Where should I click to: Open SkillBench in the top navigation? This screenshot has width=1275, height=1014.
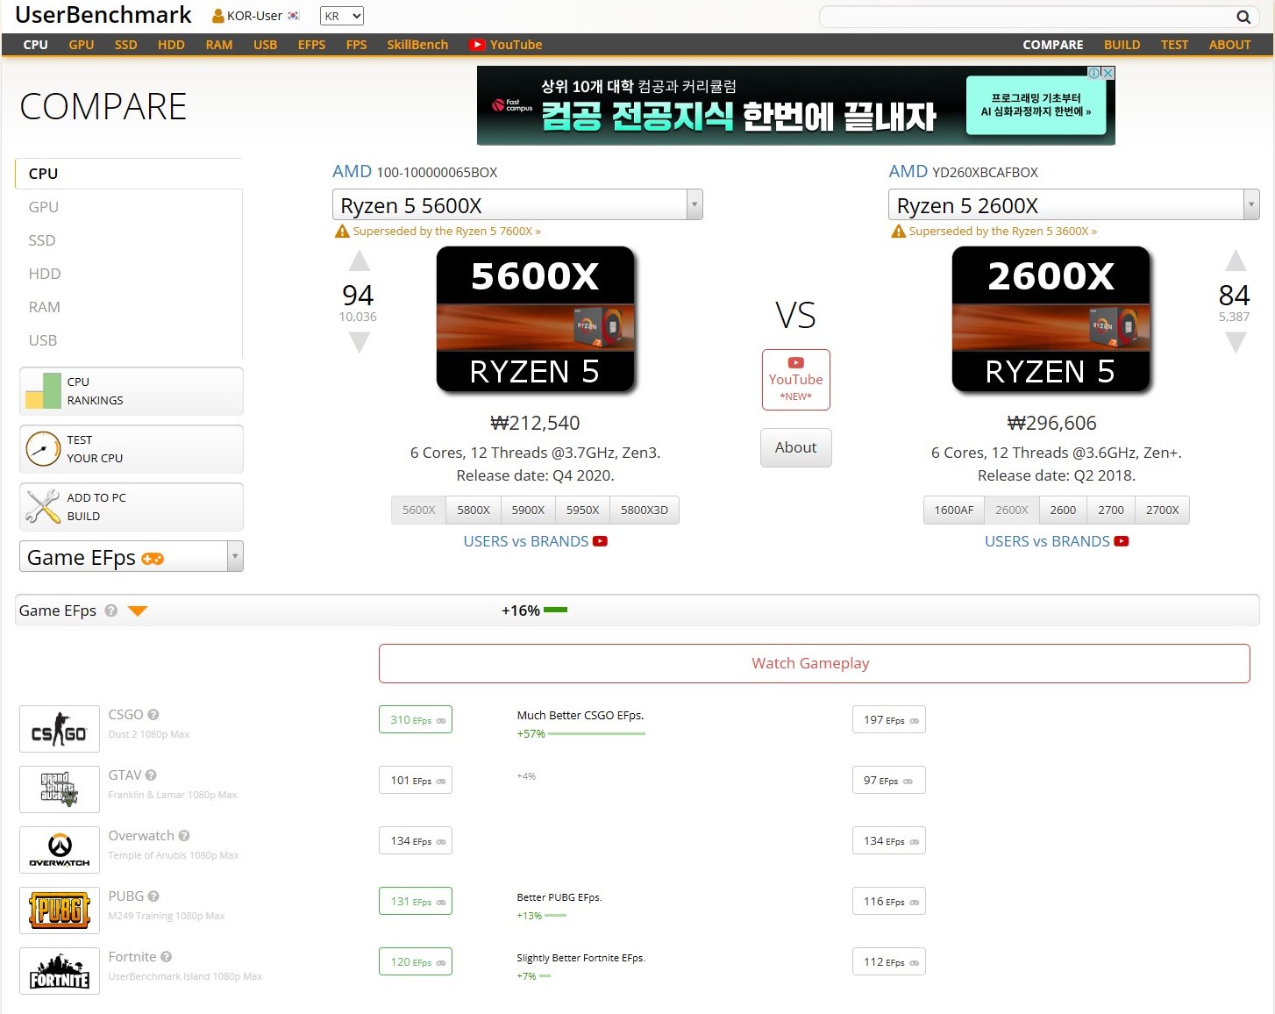(x=417, y=45)
